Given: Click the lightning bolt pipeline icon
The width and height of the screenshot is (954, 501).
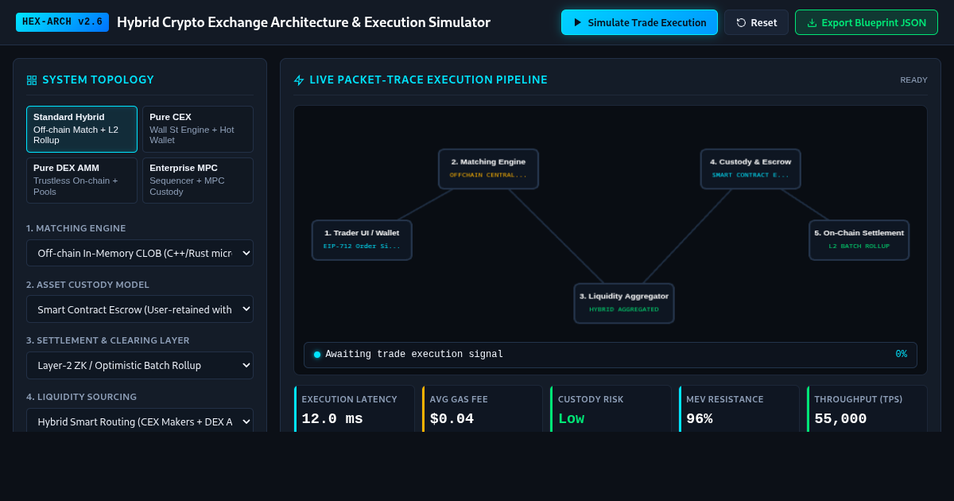Looking at the screenshot, I should [299, 80].
